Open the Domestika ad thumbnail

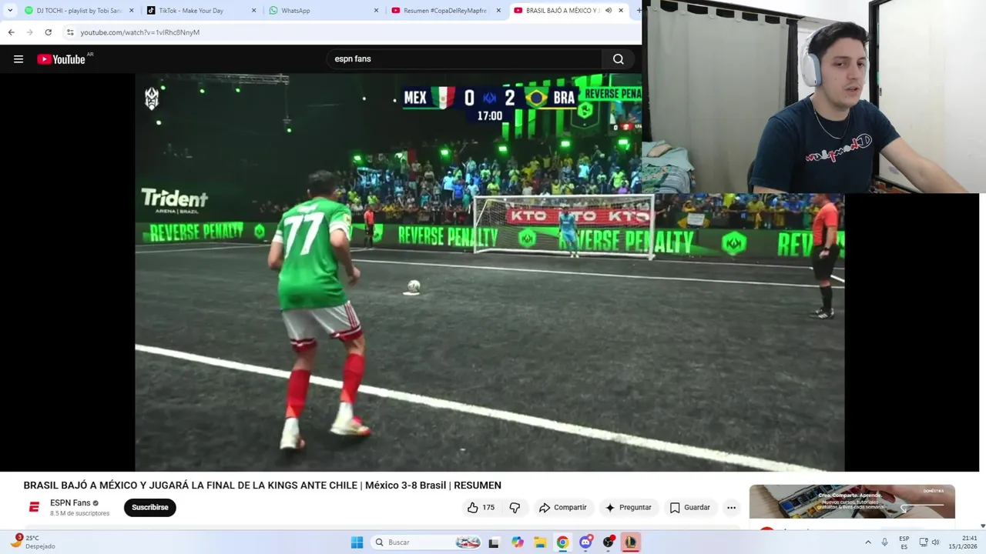[x=852, y=502]
